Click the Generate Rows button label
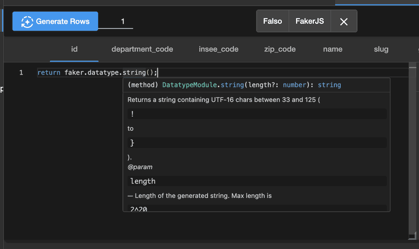419x249 pixels. click(63, 21)
